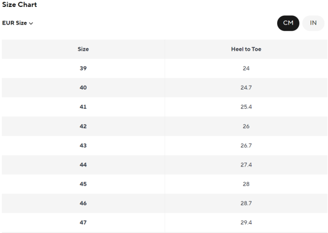Select size 39 row

click(x=165, y=68)
